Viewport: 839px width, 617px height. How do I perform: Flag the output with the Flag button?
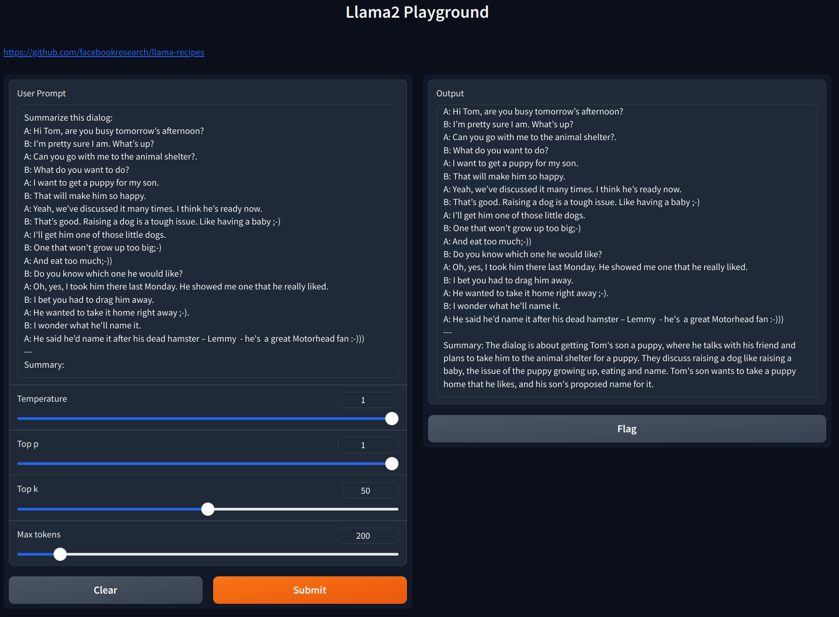point(627,429)
